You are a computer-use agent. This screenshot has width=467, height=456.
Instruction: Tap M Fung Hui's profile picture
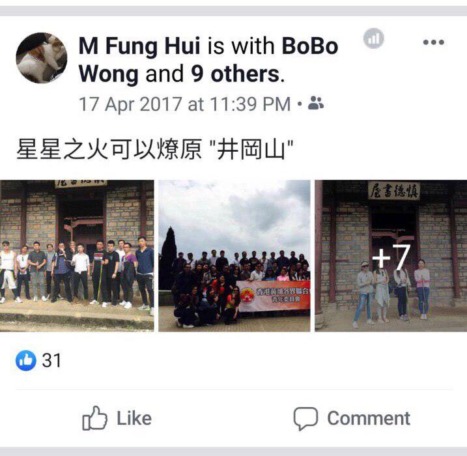[x=42, y=58]
